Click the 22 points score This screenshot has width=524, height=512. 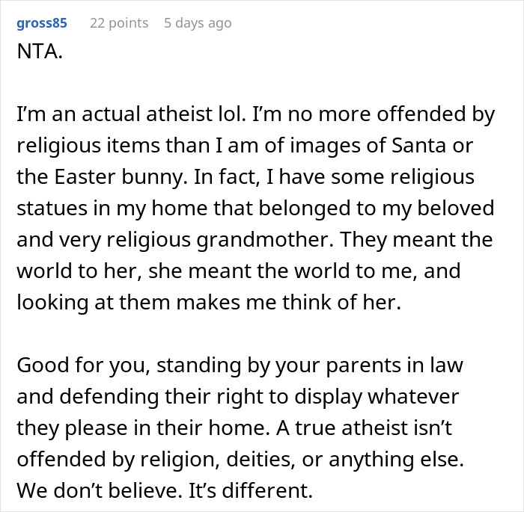click(x=119, y=23)
